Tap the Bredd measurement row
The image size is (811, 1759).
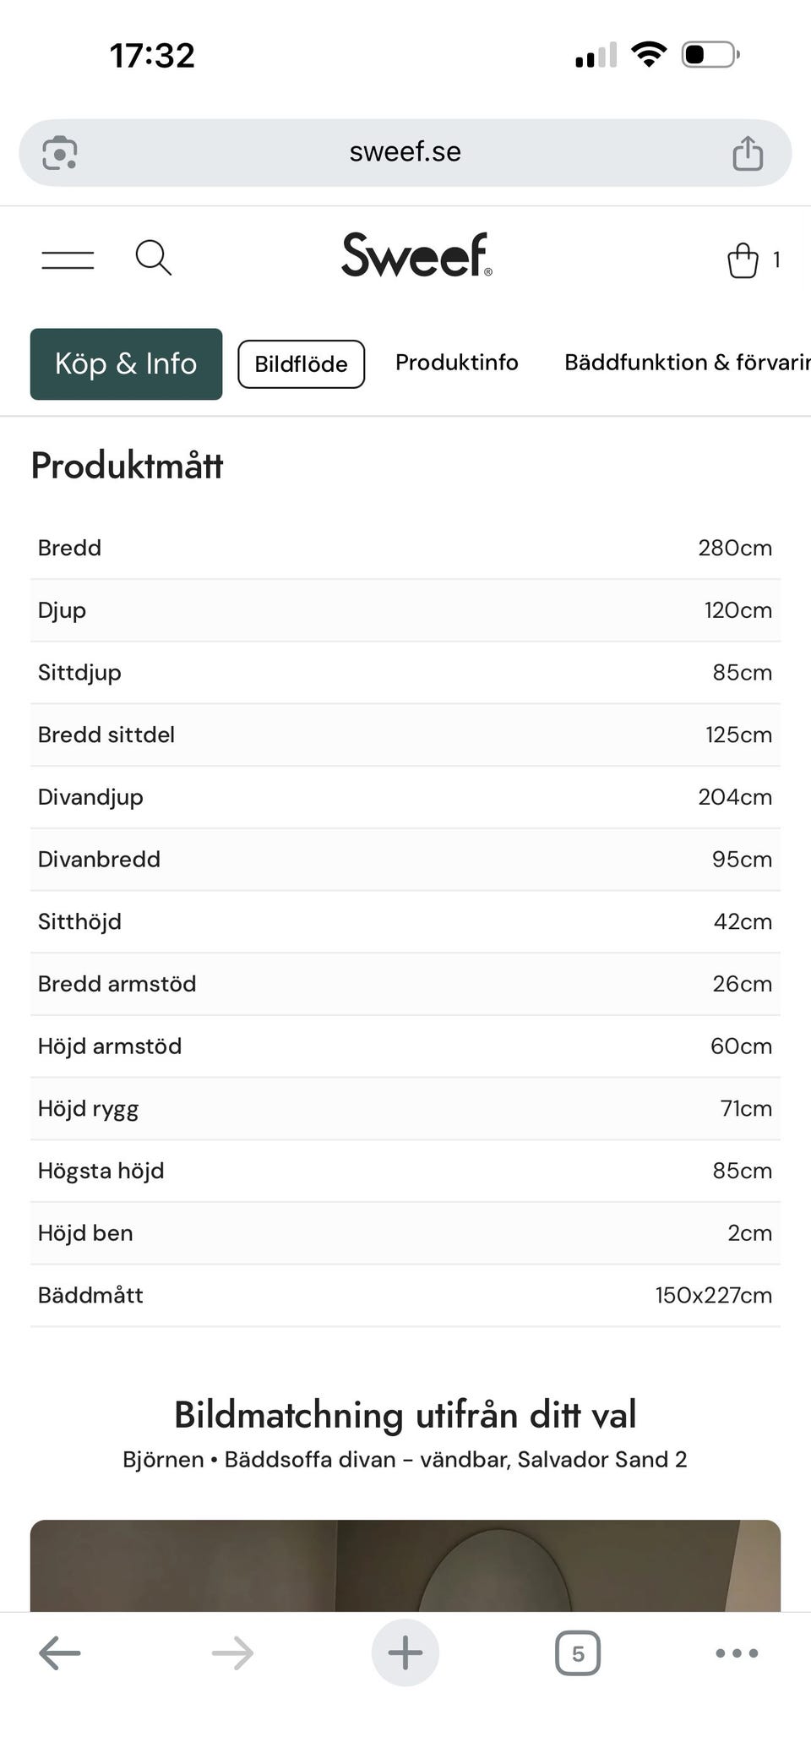click(405, 549)
